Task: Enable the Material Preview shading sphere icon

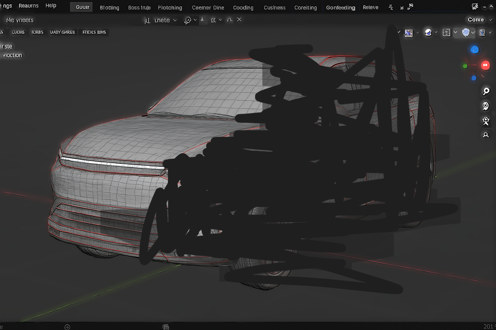Action: [466, 32]
